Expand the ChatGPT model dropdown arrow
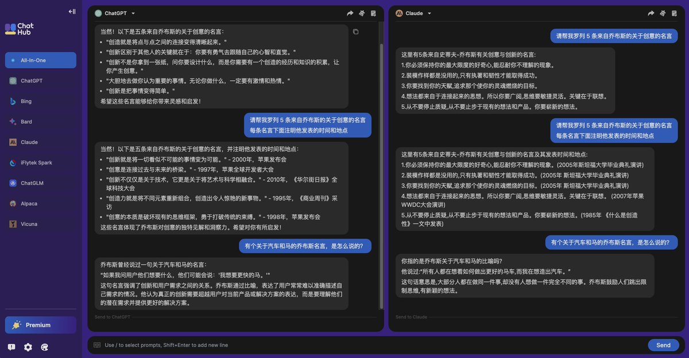689x358 pixels. click(x=133, y=13)
